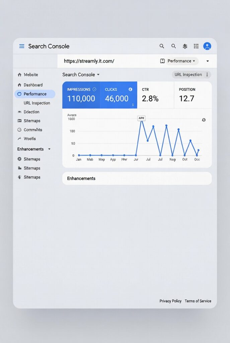Expand the Search Console dropdown above metrics
Viewport: 230px width, 343px height.
click(x=81, y=75)
